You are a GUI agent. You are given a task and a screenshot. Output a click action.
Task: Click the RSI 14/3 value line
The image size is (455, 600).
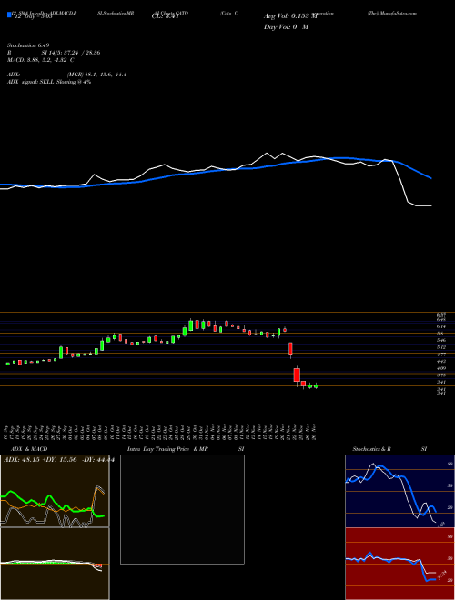tap(54, 53)
